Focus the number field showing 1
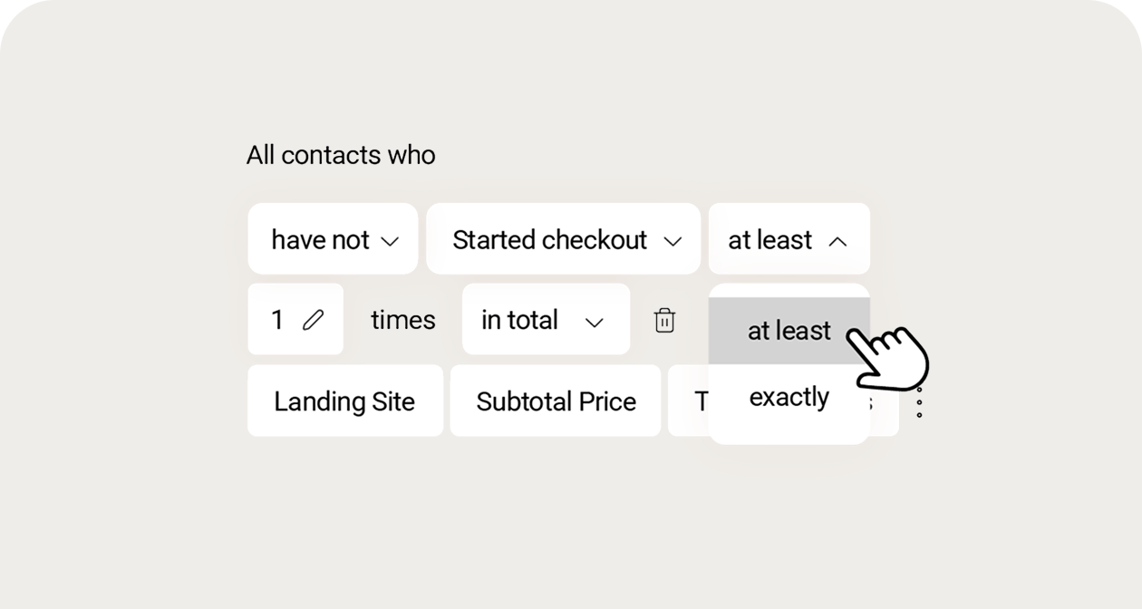This screenshot has width=1142, height=609. tap(278, 320)
